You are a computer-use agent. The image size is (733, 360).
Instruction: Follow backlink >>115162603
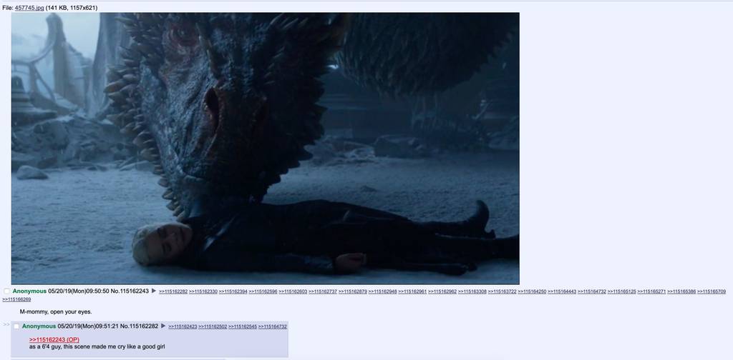click(x=293, y=291)
